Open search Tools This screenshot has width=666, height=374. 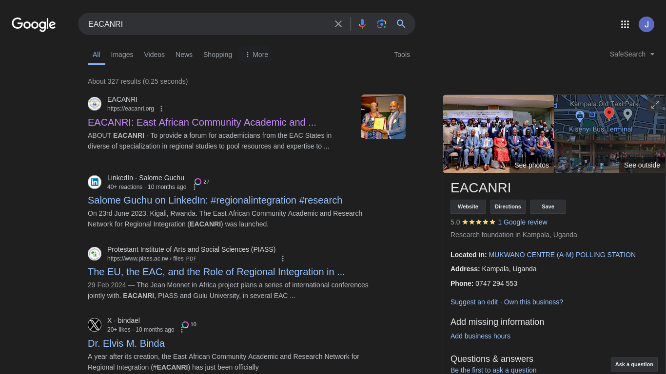click(x=402, y=55)
